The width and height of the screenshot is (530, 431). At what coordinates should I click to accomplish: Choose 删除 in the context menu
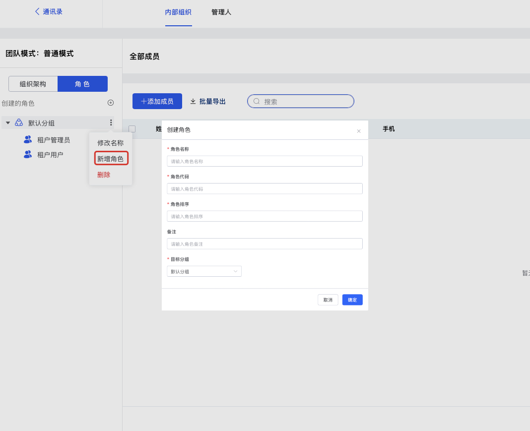click(104, 175)
